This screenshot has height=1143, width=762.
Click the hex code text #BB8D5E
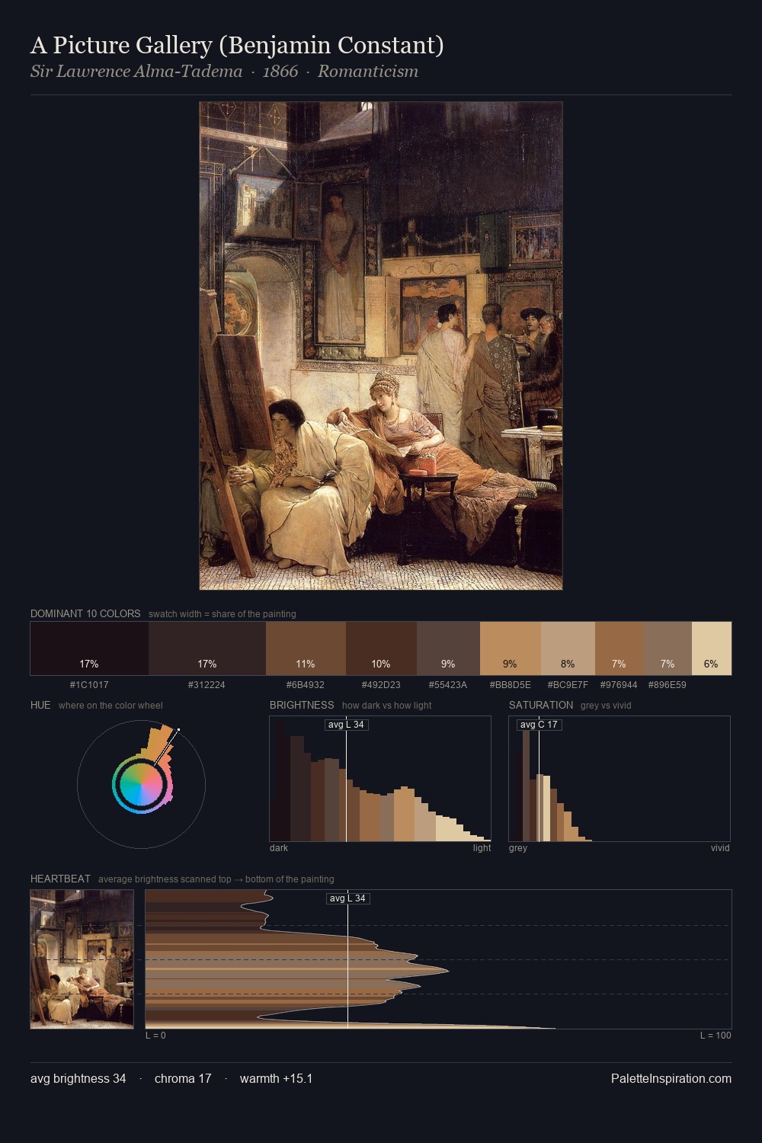tap(511, 685)
